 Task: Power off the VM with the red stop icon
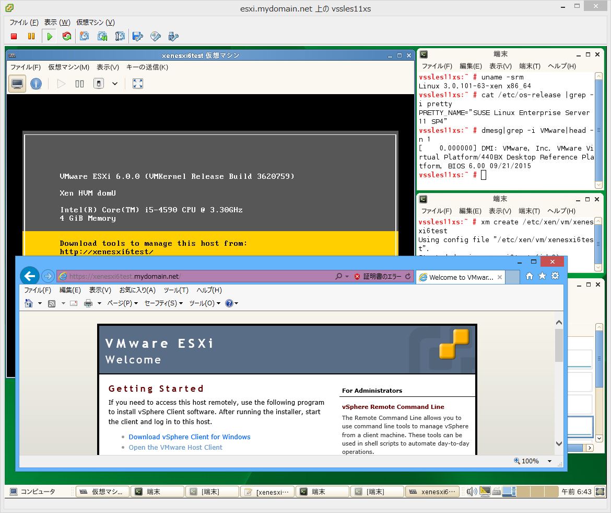point(14,36)
